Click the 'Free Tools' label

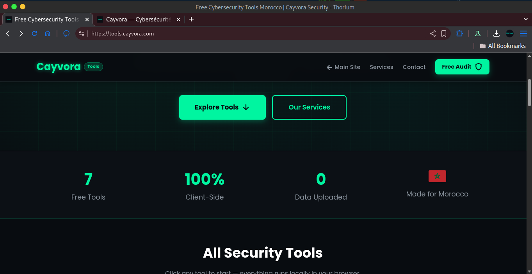tap(88, 197)
